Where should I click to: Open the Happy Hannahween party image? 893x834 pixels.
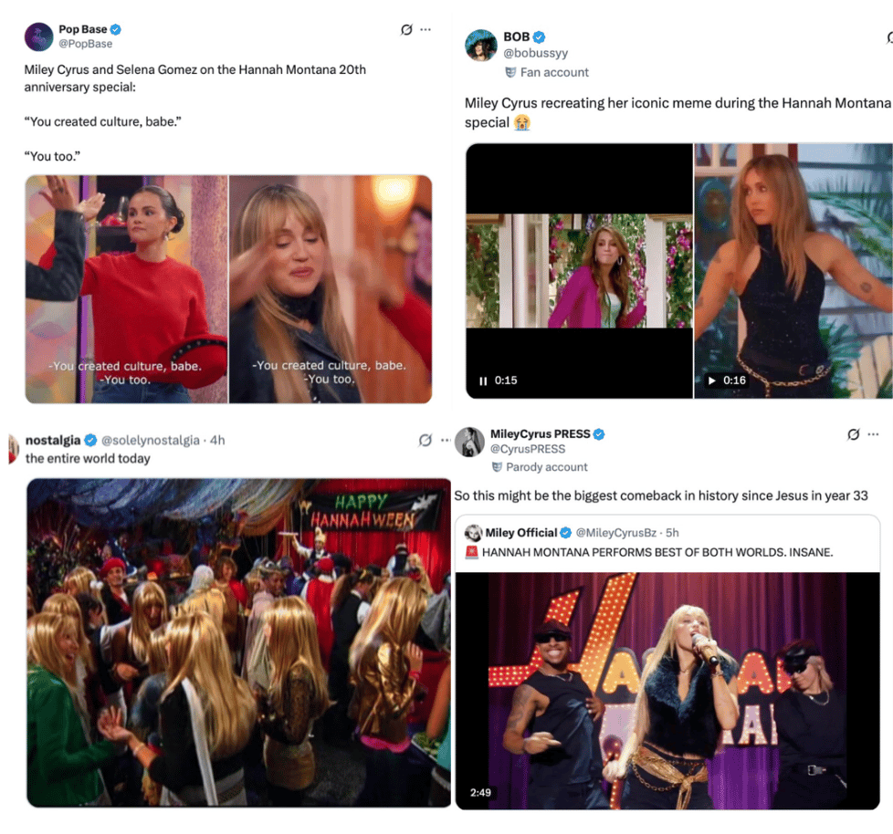point(238,642)
